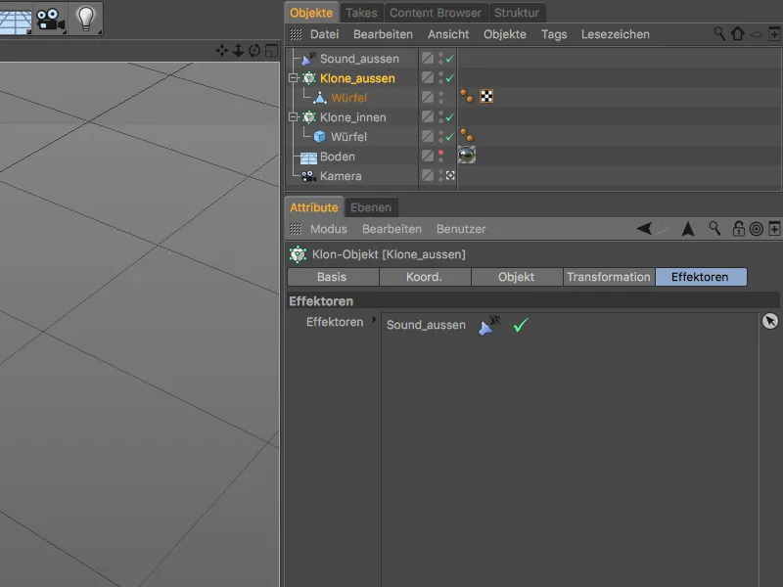Click the Attribute Manager target circle icon
This screenshot has height=587, width=783.
click(757, 229)
